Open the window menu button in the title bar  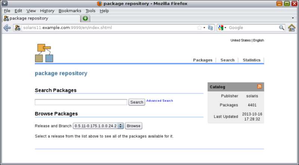click(4, 3)
